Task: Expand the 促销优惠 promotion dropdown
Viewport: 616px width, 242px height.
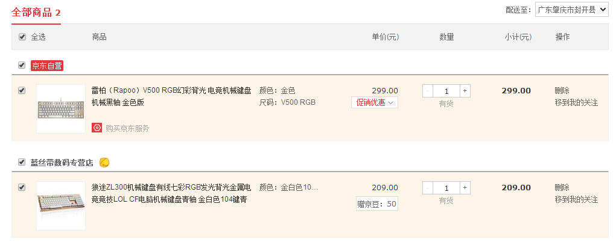Action: pos(374,102)
